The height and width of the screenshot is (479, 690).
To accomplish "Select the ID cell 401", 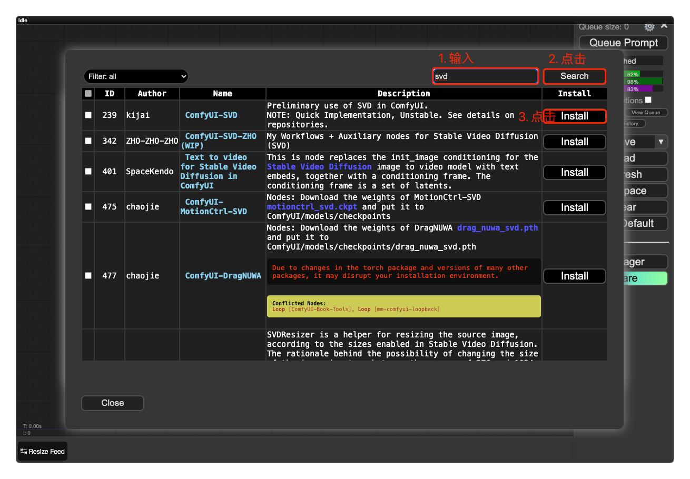I will [110, 171].
